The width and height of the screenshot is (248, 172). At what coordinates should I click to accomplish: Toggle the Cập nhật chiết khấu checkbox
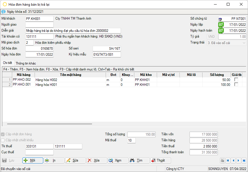pos(3,140)
